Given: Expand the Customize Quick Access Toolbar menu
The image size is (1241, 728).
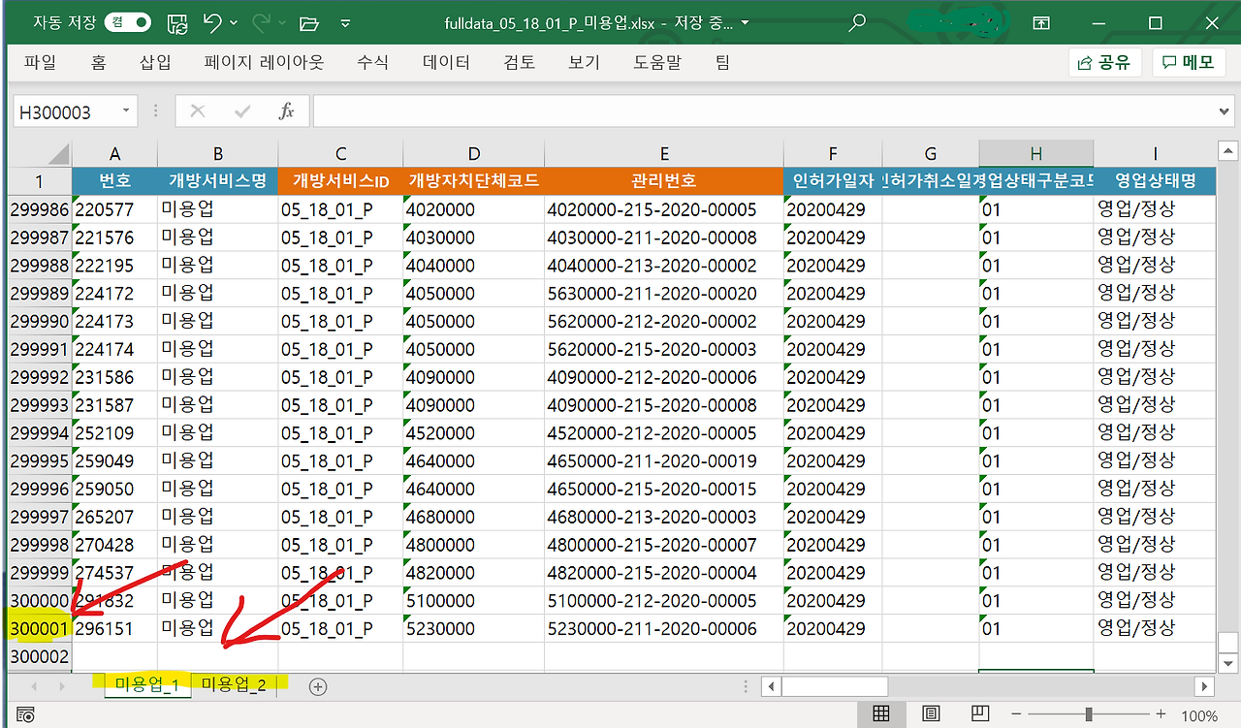Looking at the screenshot, I should click(x=346, y=23).
